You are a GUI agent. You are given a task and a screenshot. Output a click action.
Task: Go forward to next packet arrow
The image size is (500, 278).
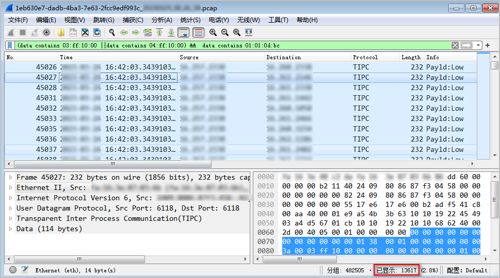[136, 32]
